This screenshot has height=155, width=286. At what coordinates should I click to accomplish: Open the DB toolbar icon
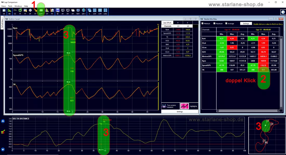pyautogui.click(x=9, y=11)
